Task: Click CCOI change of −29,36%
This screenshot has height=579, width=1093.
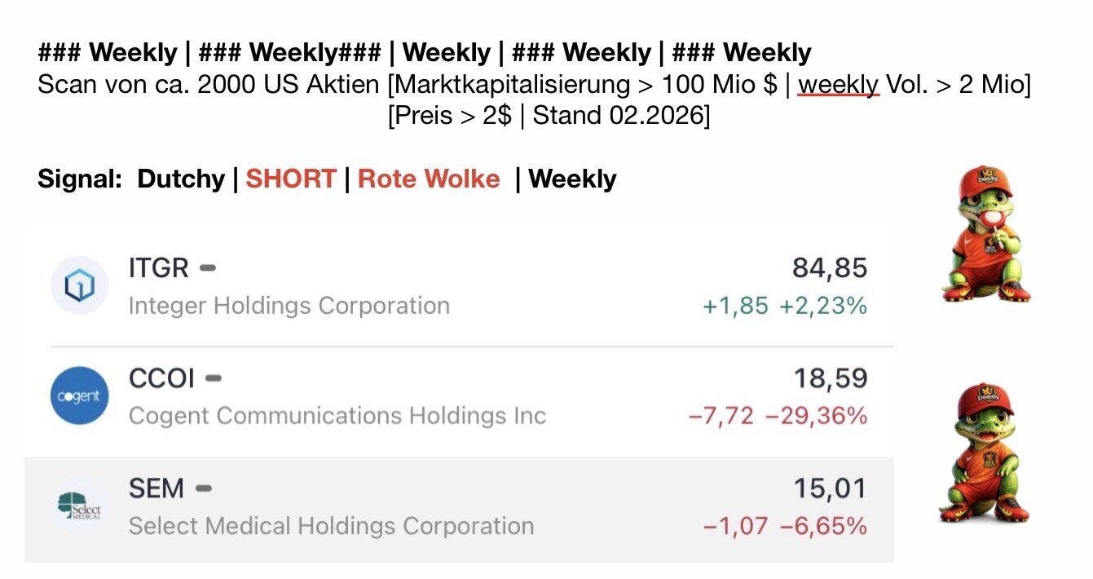Action: click(x=816, y=416)
